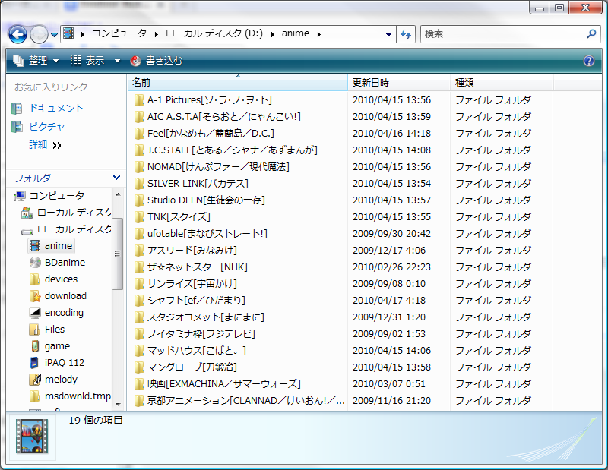Sort by the 種類 column header

[502, 83]
